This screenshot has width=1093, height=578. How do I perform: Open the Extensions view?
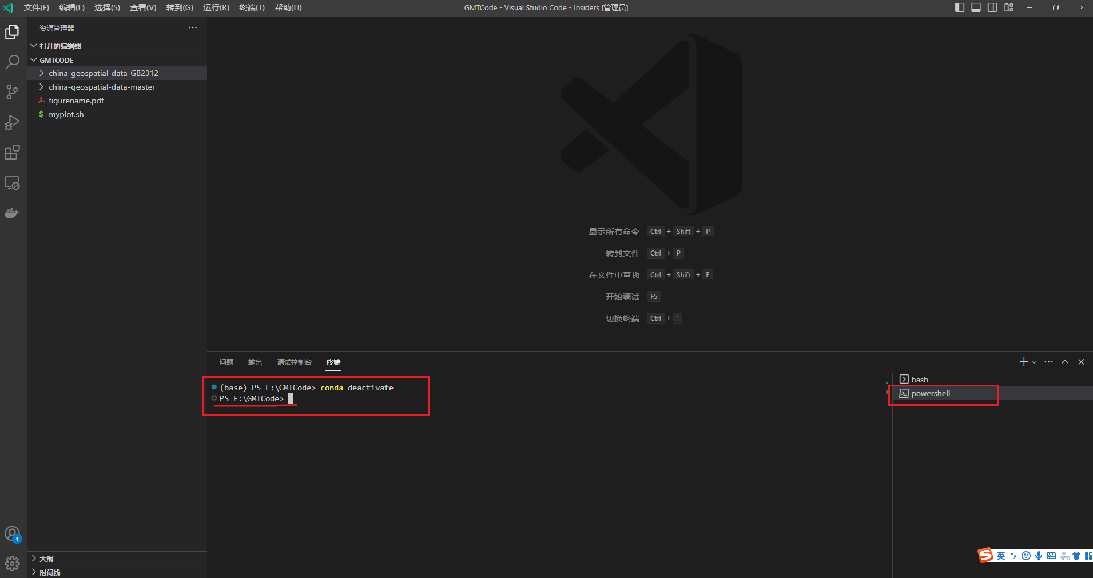[x=13, y=152]
